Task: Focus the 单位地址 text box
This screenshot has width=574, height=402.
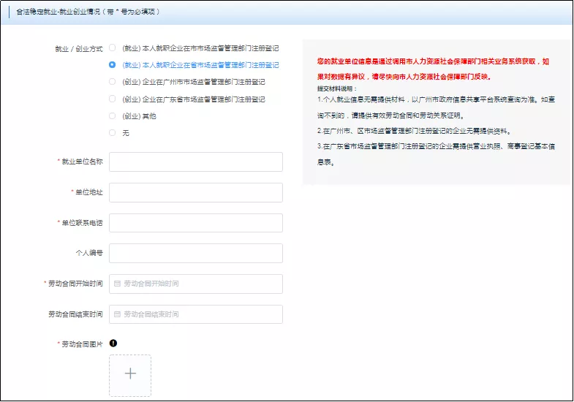Action: [196, 192]
